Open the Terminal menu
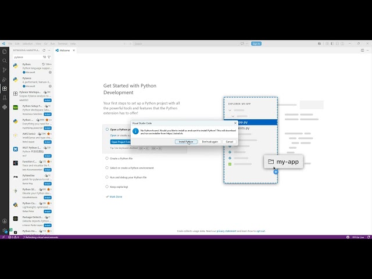 63,44
